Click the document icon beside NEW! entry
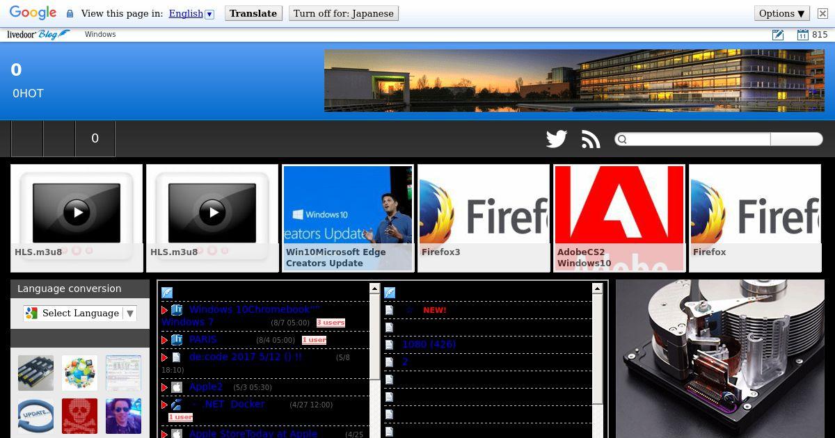This screenshot has width=835, height=438. (390, 310)
